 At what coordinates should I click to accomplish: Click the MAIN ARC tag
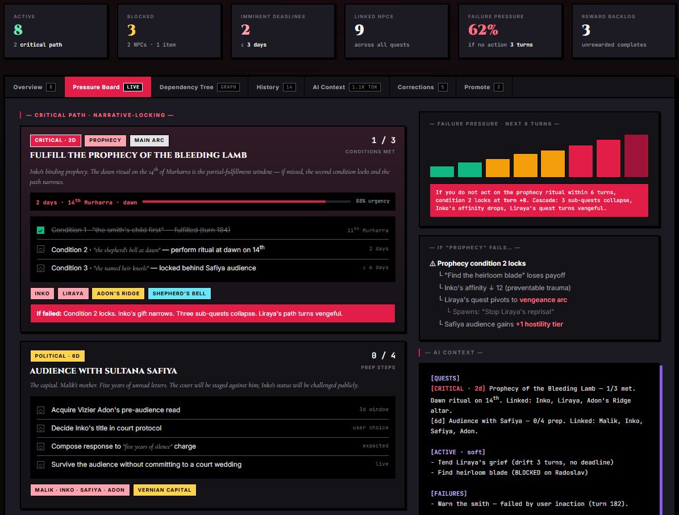pos(149,140)
